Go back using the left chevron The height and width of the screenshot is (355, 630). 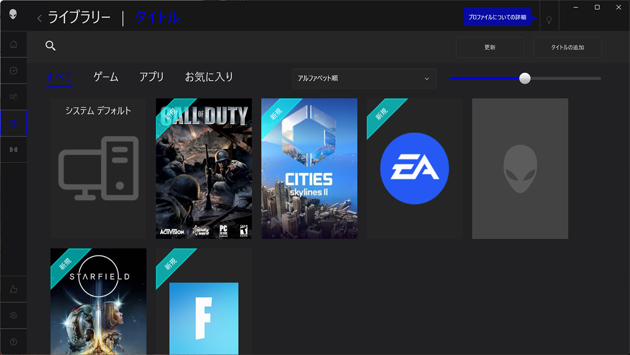(x=39, y=19)
